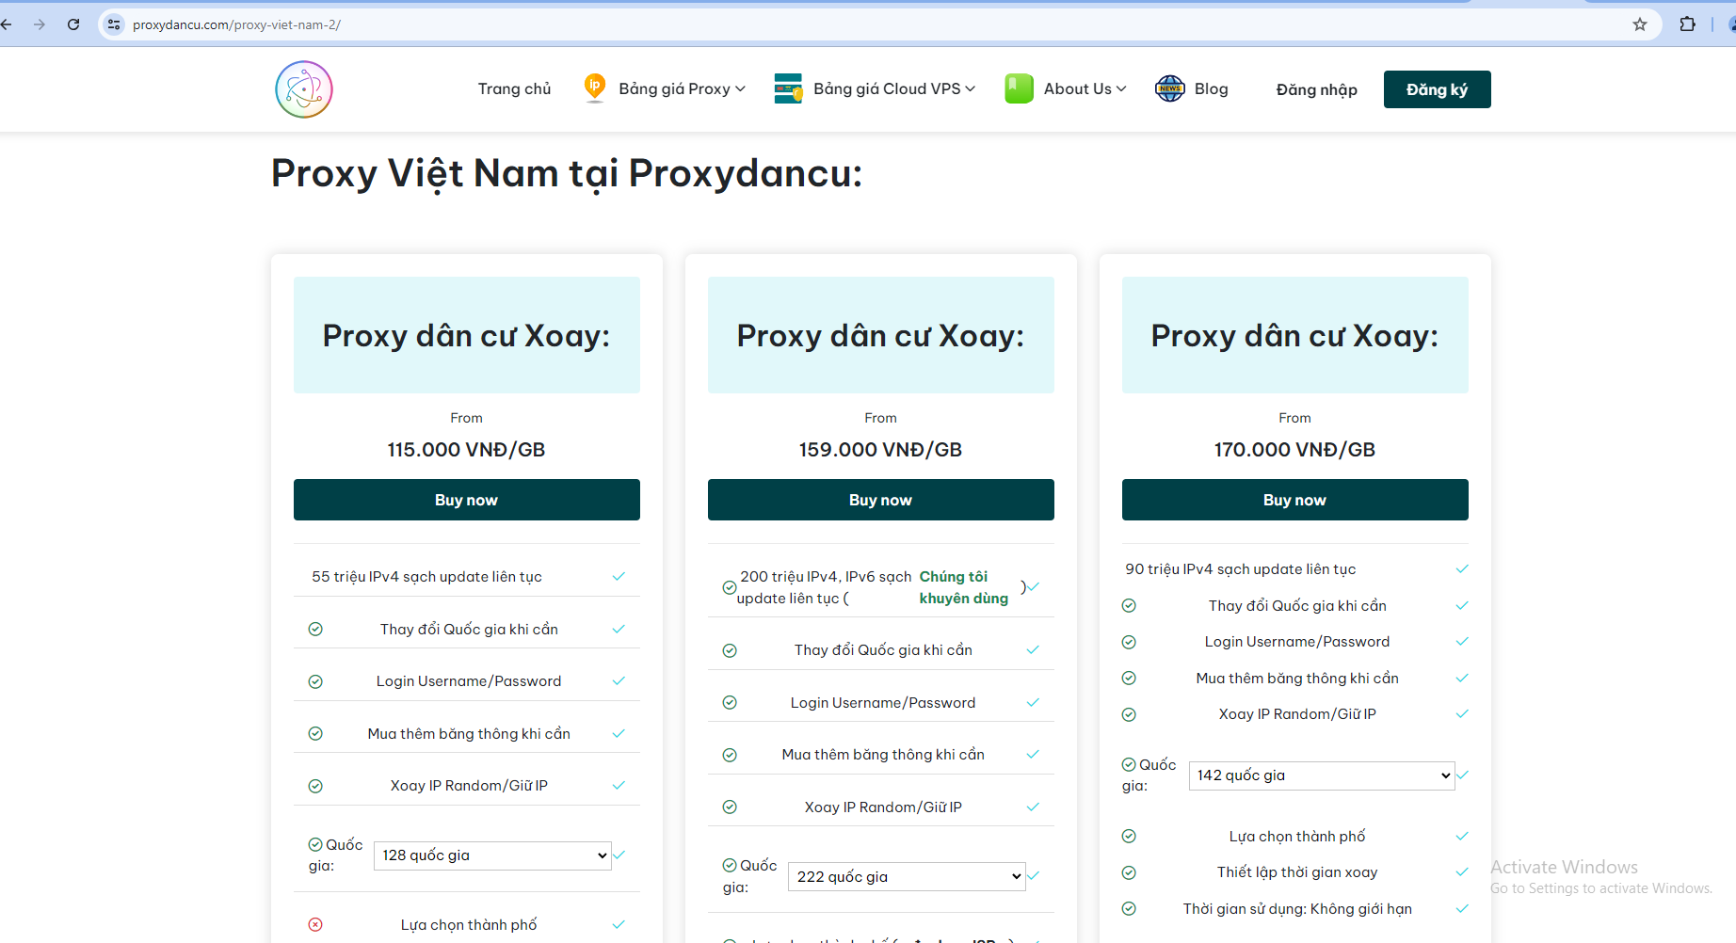The width and height of the screenshot is (1736, 943).
Task: Click circle check beside Login Username/Password, 115.000 card
Action: point(315,681)
